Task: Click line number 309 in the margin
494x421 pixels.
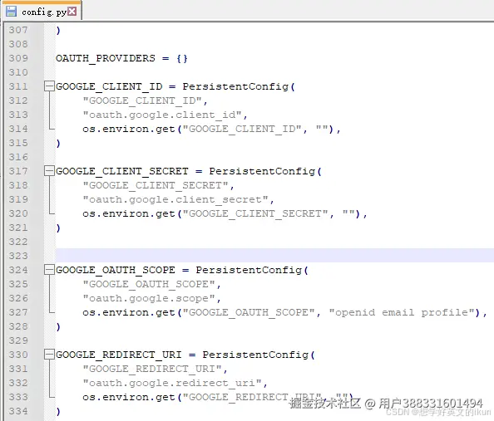Action: 18,58
